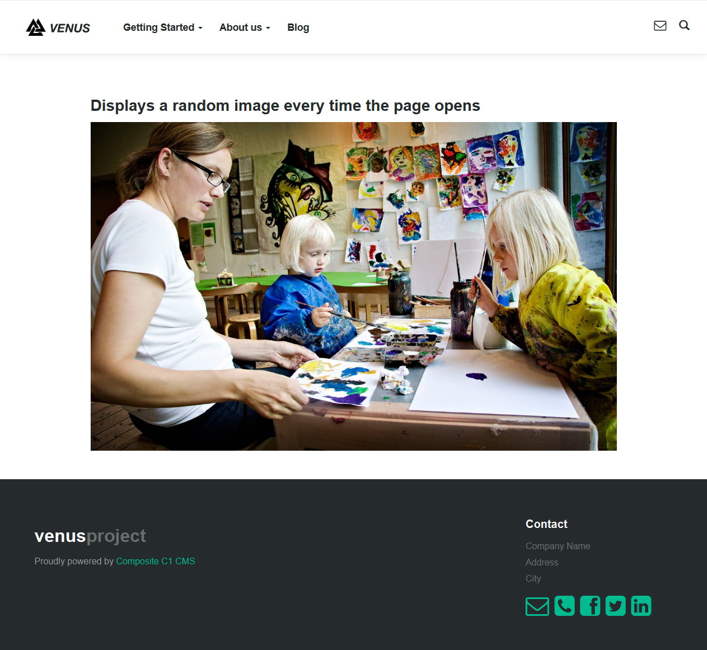
Task: Click the random children painting image
Action: pyautogui.click(x=354, y=286)
